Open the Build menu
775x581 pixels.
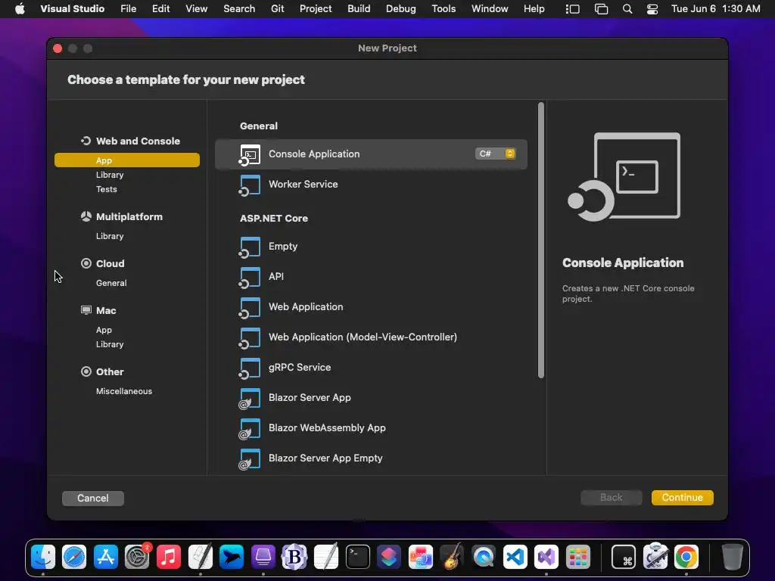pos(359,9)
